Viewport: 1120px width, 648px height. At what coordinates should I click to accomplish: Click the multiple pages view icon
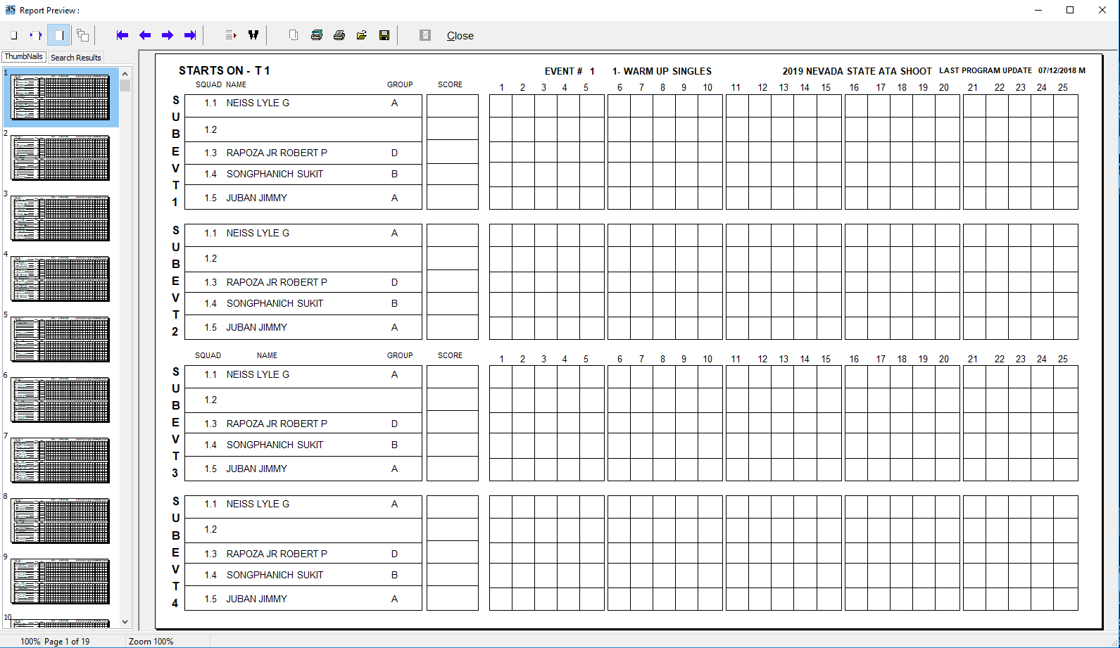pos(82,35)
